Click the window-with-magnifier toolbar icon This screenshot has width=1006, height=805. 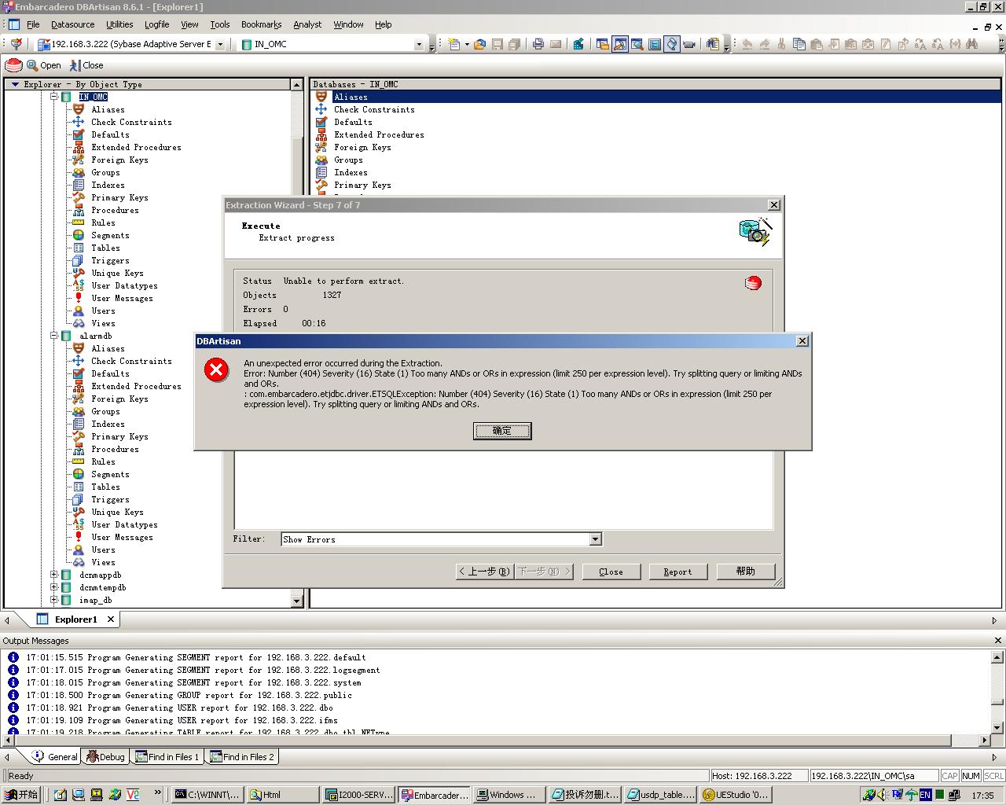click(637, 44)
